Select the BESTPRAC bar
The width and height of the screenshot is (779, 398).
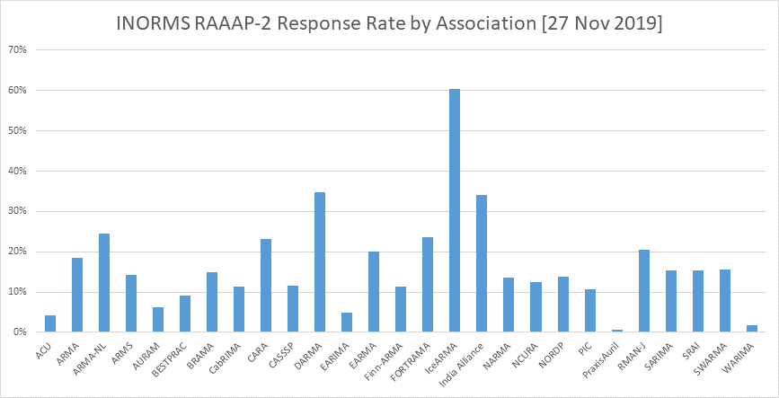185,314
